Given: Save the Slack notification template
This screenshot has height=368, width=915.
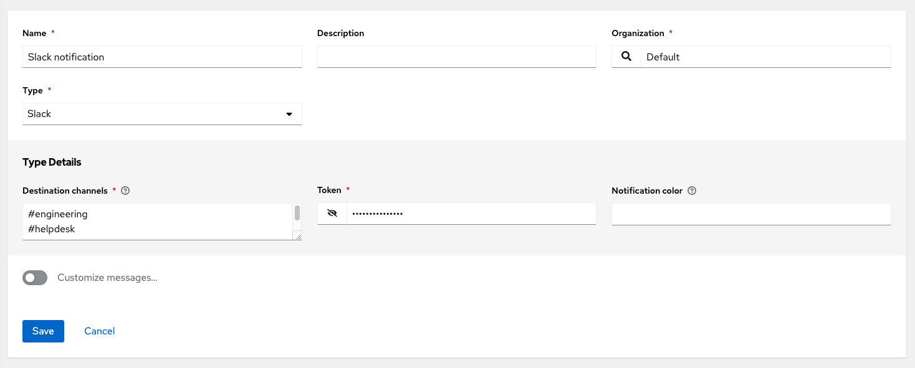Looking at the screenshot, I should click(x=42, y=331).
